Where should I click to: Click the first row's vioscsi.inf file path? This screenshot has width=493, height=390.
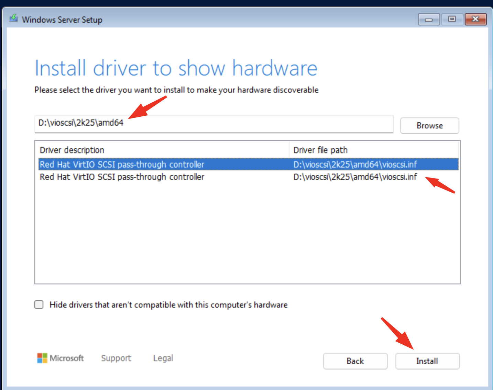pos(355,164)
